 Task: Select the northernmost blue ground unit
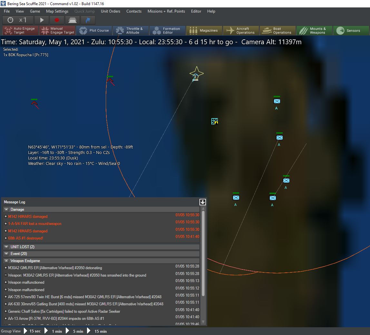(x=277, y=101)
